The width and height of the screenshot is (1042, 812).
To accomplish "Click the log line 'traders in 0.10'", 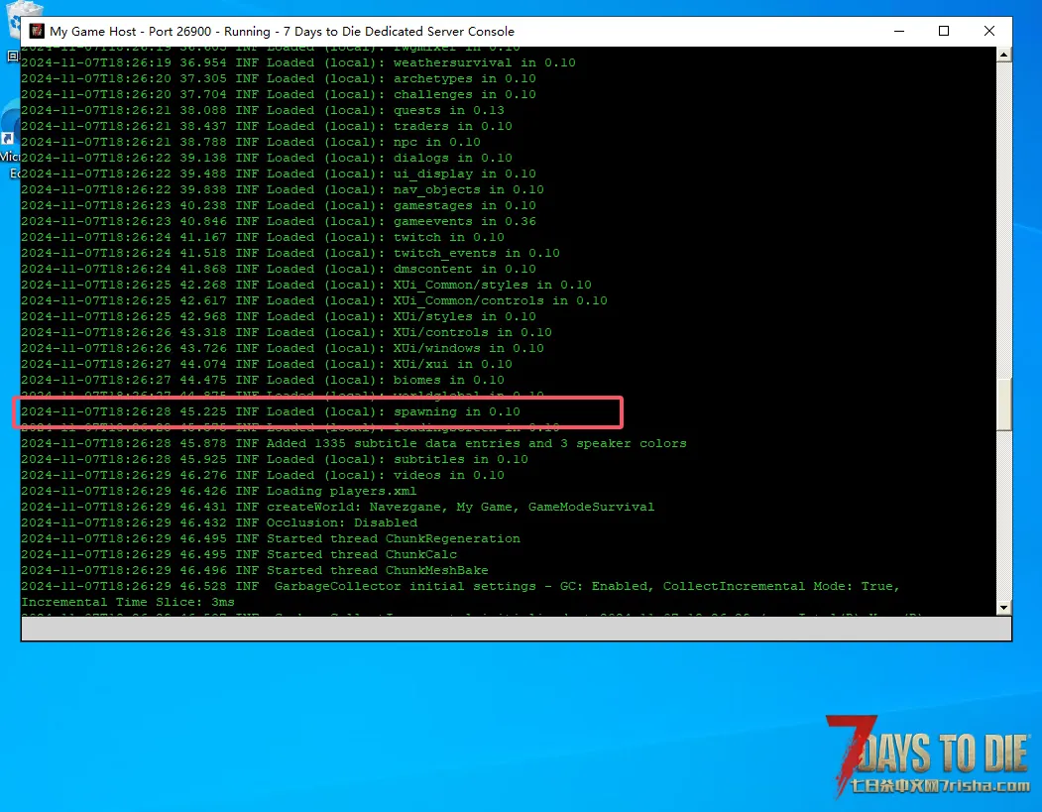I will point(266,126).
